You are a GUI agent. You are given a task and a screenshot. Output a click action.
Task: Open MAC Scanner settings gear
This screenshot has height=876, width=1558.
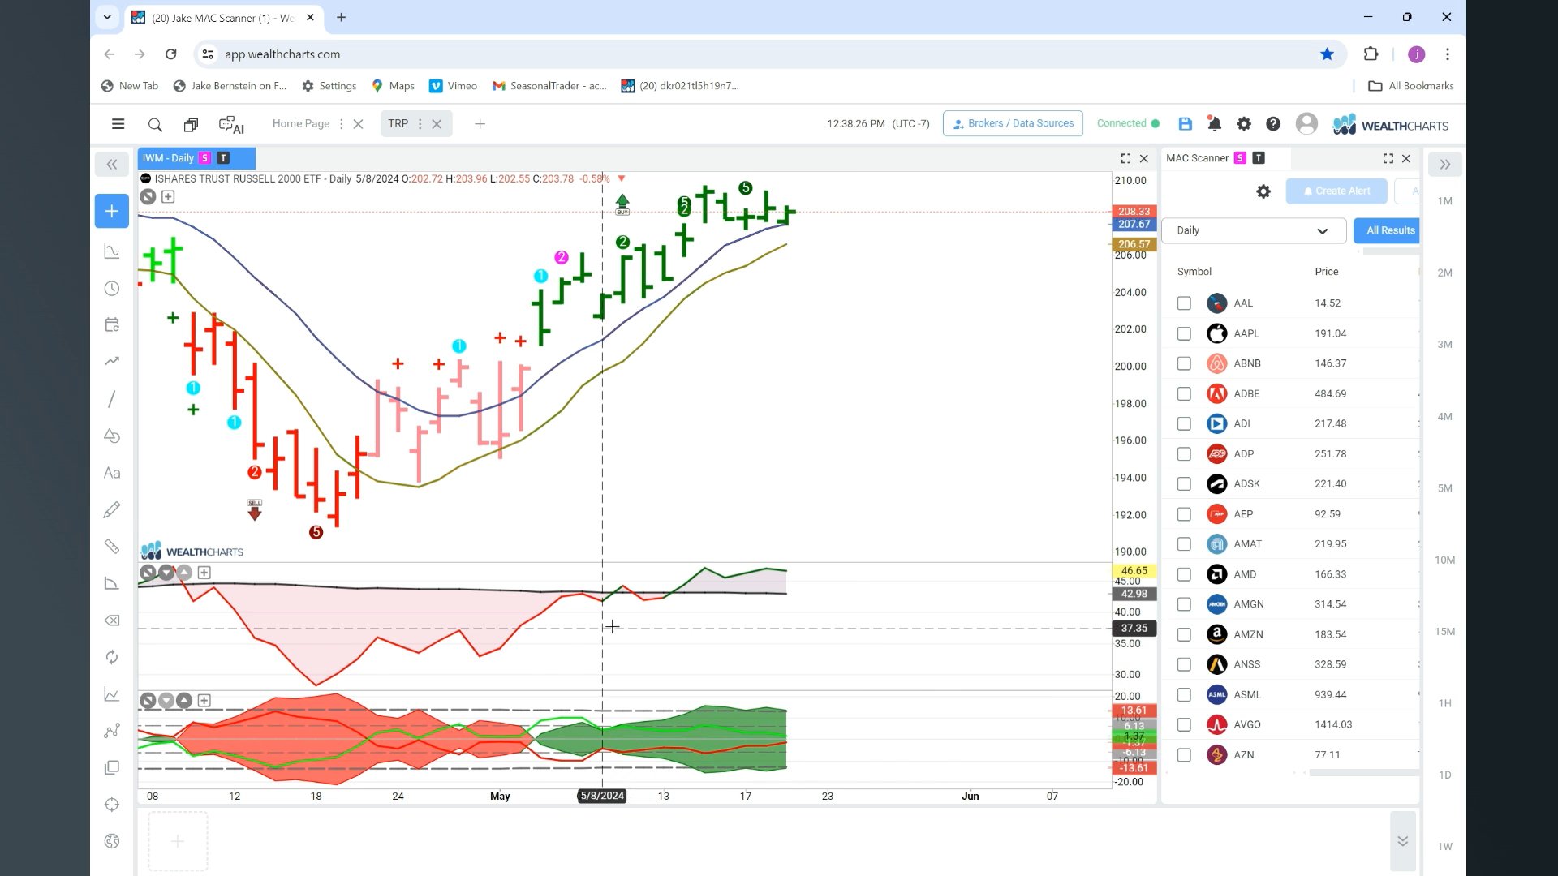click(1263, 191)
